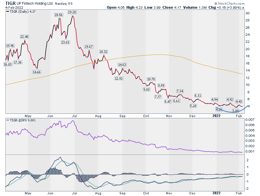The width and height of the screenshot is (260, 196).
Task: Click the 8.89 price label
Action: pos(161,86)
